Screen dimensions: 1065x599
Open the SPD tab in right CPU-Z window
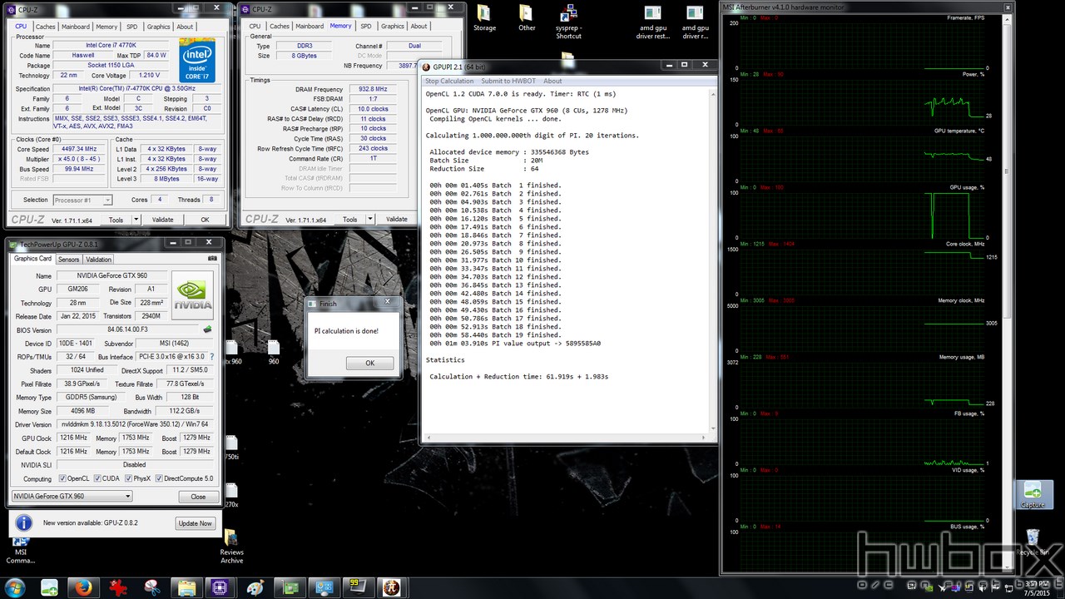(366, 26)
